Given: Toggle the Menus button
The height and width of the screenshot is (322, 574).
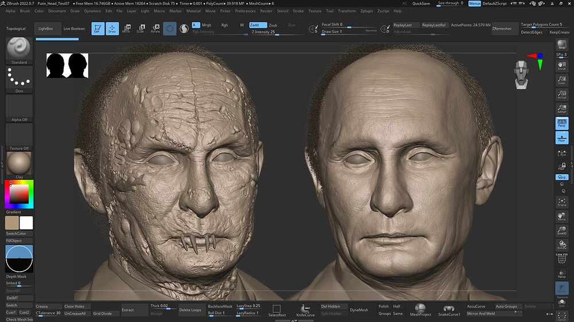Looking at the screenshot, I should [475, 3].
